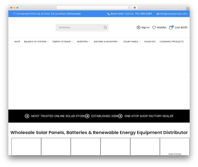Open the Solar Kits menu item

pyautogui.click(x=150, y=41)
